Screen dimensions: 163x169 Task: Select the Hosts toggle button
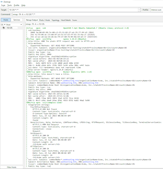(x=6, y=20)
